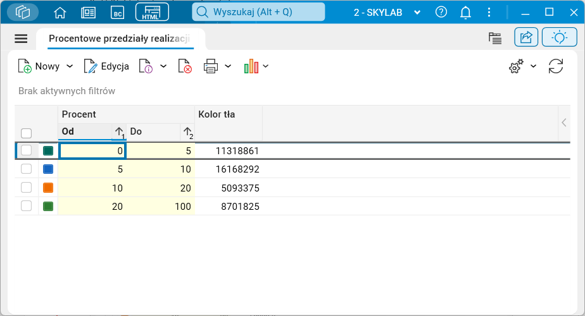Image resolution: width=585 pixels, height=316 pixels.
Task: Click the share export button
Action: click(526, 37)
